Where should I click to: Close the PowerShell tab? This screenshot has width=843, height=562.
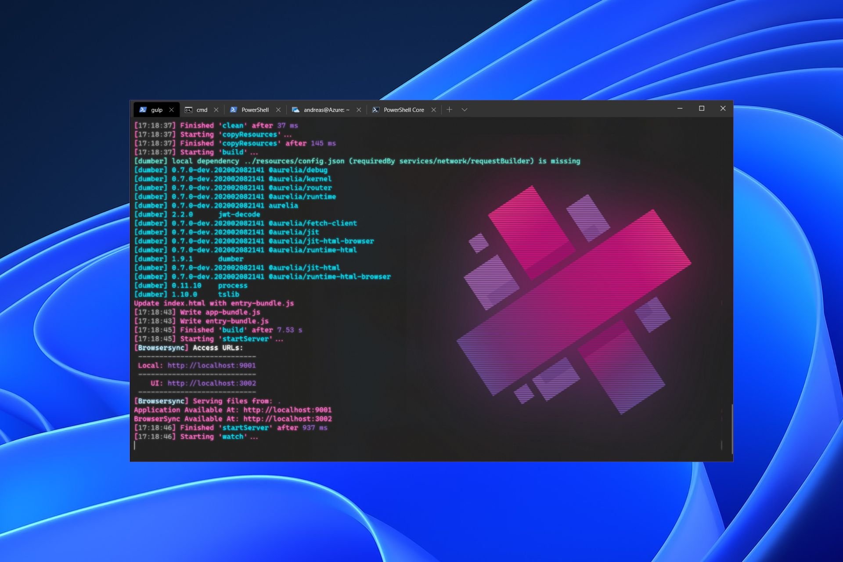pos(278,110)
